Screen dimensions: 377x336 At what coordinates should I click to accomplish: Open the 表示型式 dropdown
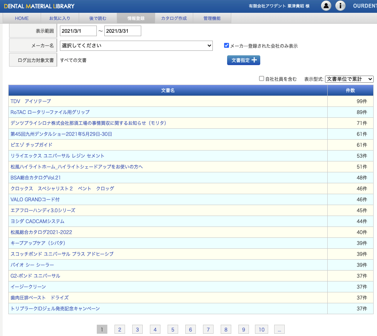click(x=349, y=79)
